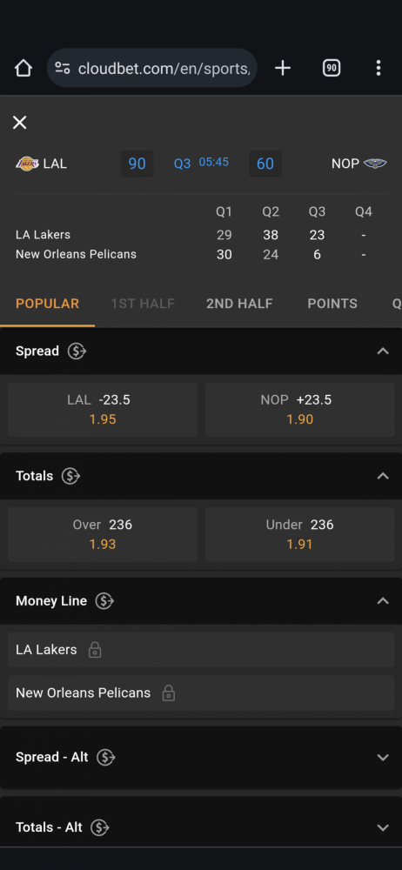This screenshot has height=870, width=402.
Task: Select Under 236 totals bet at 1.91
Action: point(300,534)
